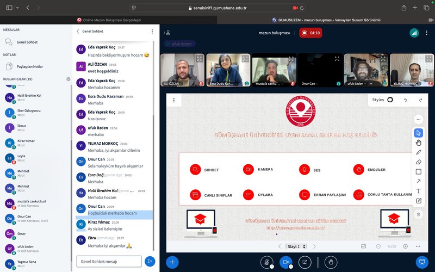The width and height of the screenshot is (435, 272).
Task: Undo last whiteboard action
Action: (406, 100)
